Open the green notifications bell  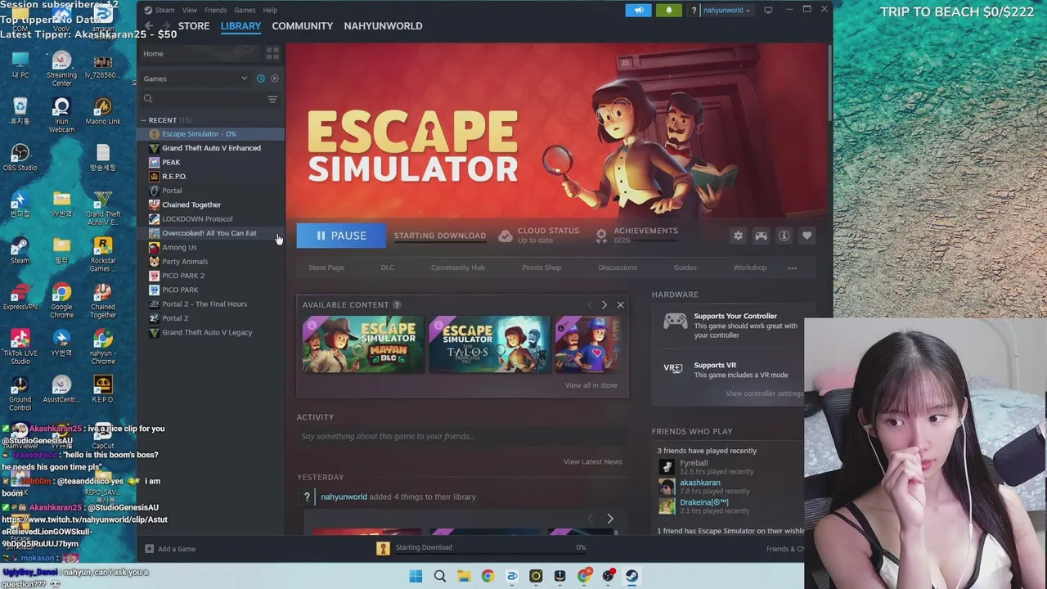(668, 10)
